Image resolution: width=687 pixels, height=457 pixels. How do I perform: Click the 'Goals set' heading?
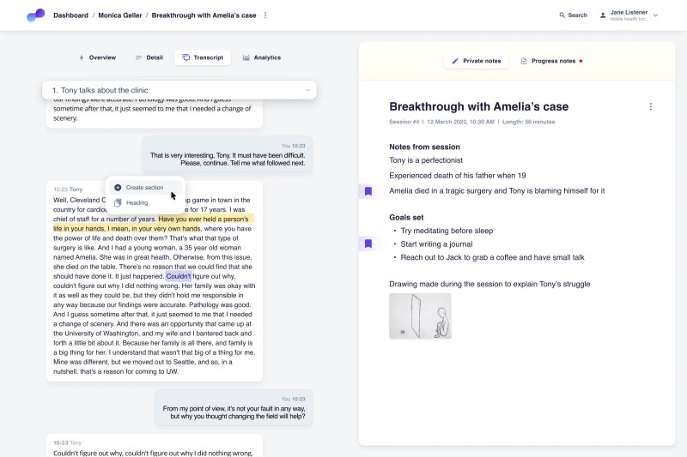(406, 217)
